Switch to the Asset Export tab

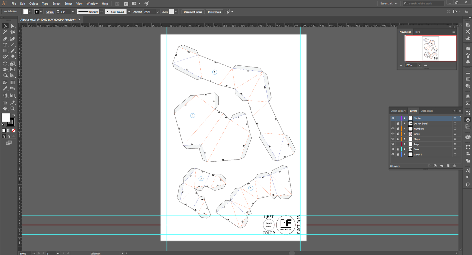(398, 111)
